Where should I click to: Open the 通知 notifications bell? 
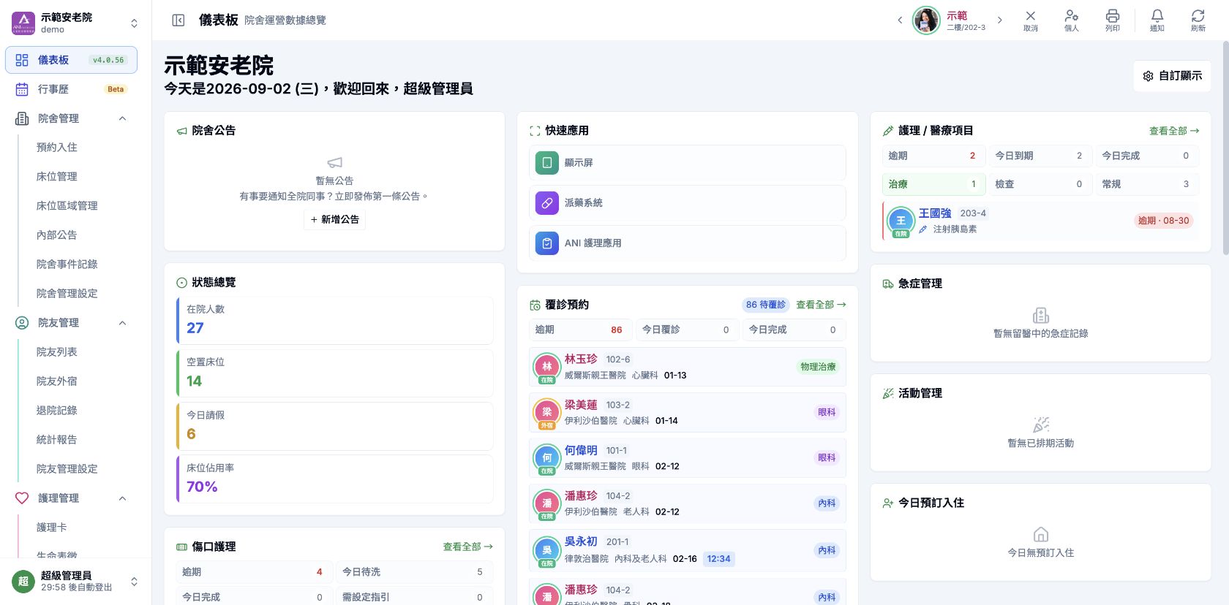point(1157,20)
